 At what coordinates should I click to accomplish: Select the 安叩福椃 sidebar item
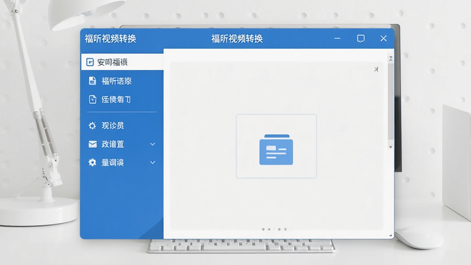coord(122,62)
